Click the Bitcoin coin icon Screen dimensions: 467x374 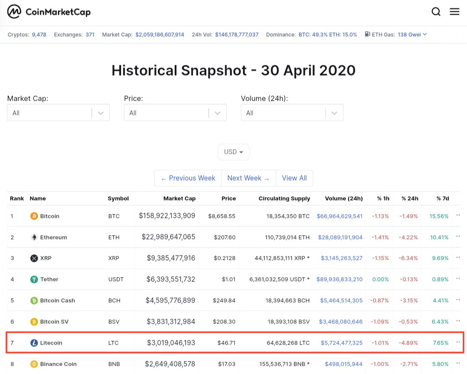pyautogui.click(x=34, y=216)
